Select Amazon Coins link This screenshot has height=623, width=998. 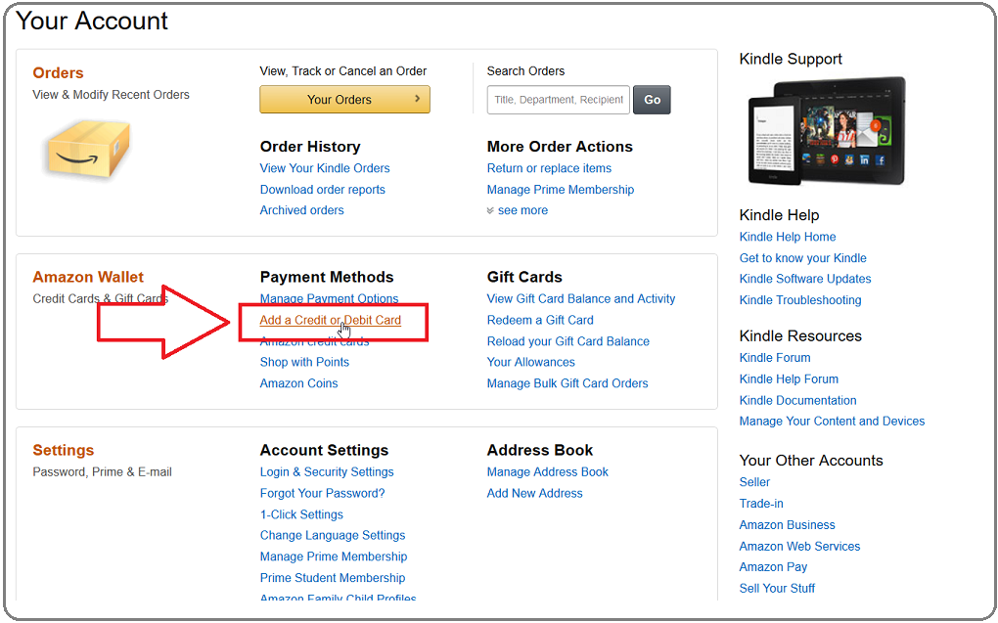(298, 383)
